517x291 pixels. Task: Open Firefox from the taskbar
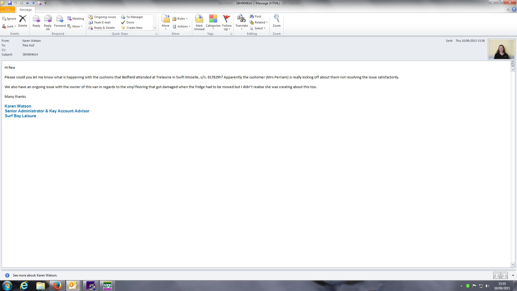tap(57, 286)
